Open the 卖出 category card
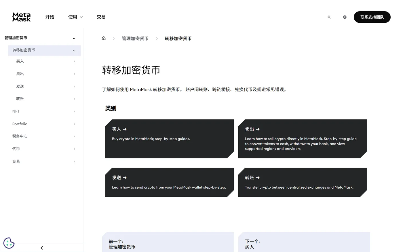 pos(303,139)
